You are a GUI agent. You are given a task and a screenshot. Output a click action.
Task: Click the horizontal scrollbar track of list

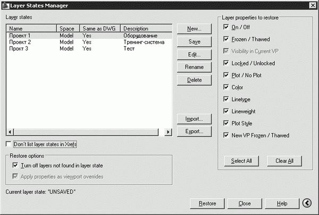(x=161, y=132)
